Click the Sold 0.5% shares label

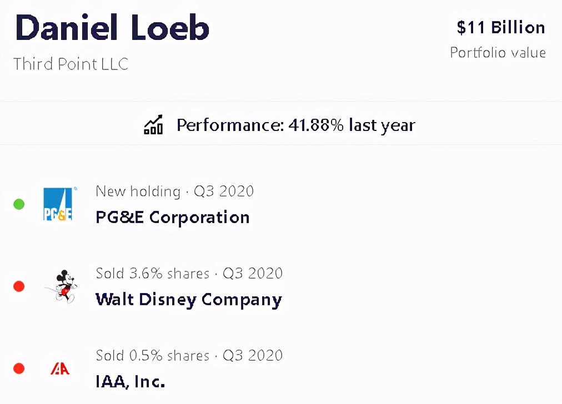[152, 355]
